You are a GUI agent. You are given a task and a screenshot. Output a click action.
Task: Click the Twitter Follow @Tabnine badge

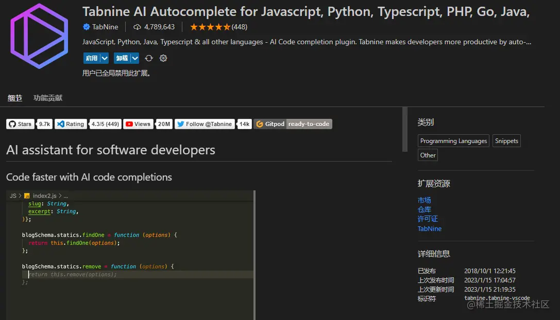205,124
